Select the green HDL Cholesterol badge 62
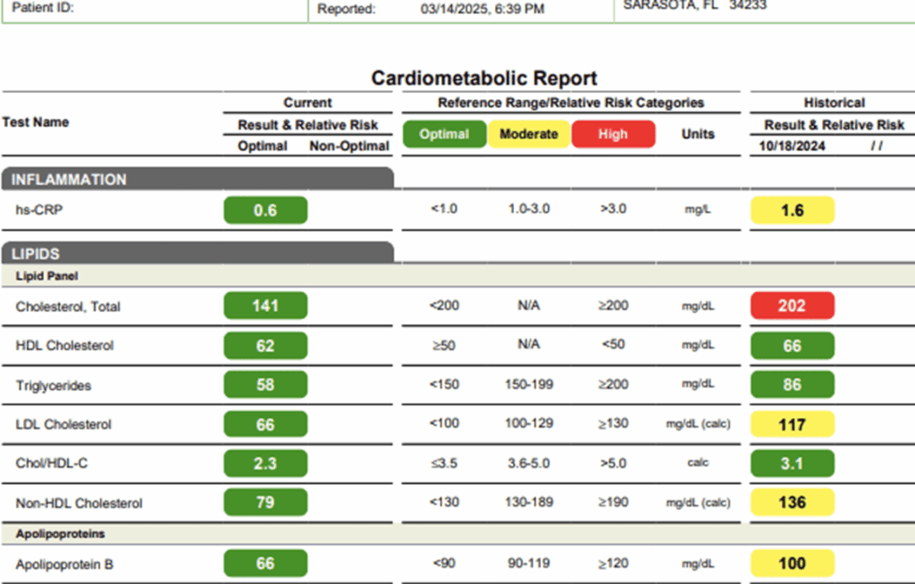The width and height of the screenshot is (915, 584). coord(264,346)
